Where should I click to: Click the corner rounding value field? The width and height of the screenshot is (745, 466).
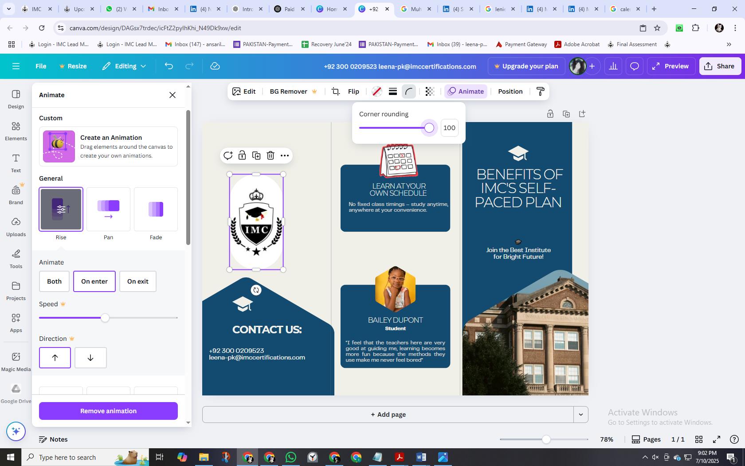click(449, 128)
